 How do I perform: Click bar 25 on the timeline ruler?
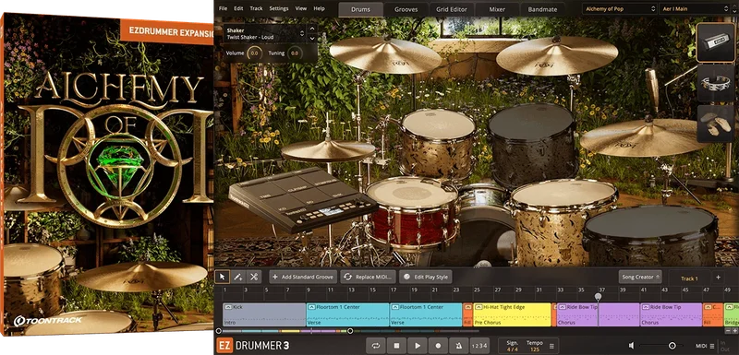(477, 290)
